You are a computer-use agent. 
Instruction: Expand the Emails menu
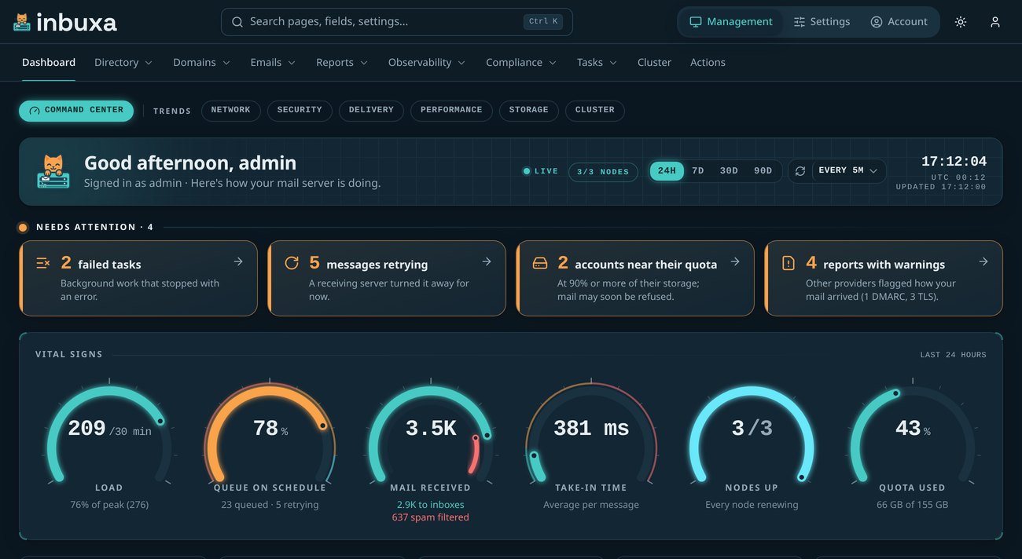click(x=273, y=63)
